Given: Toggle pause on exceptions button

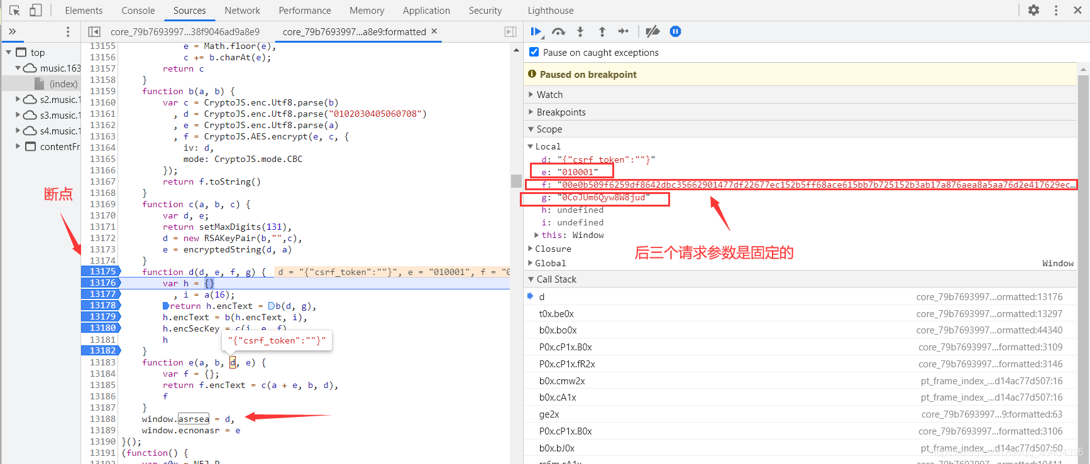Looking at the screenshot, I should (x=675, y=31).
